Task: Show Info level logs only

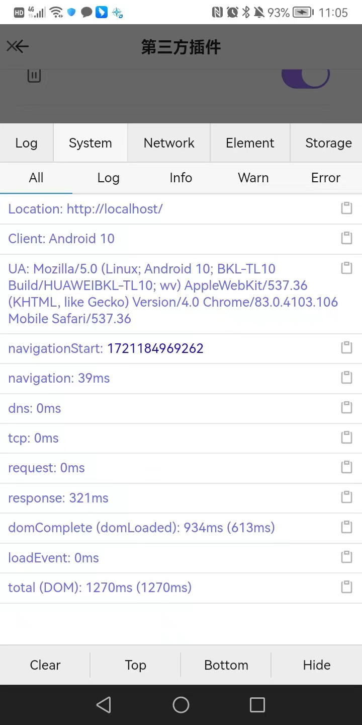Action: [181, 178]
